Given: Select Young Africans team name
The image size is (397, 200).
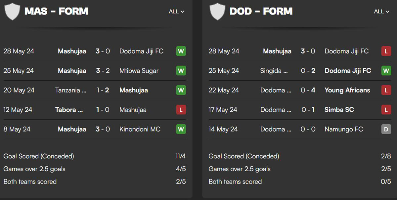Looking at the screenshot, I should click(347, 90).
